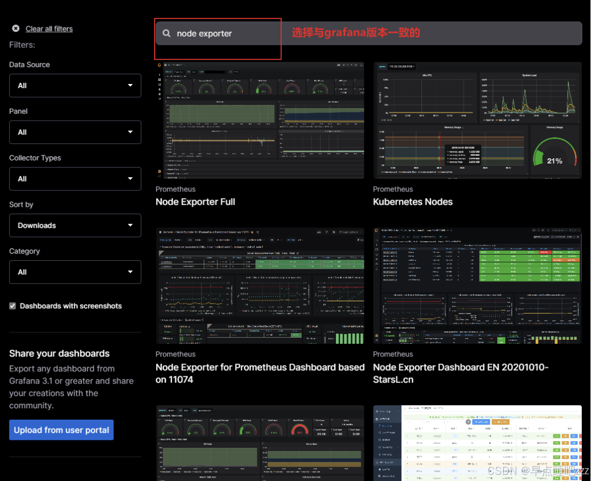Toggle Dashboards with screenshots checkbox

pyautogui.click(x=13, y=306)
